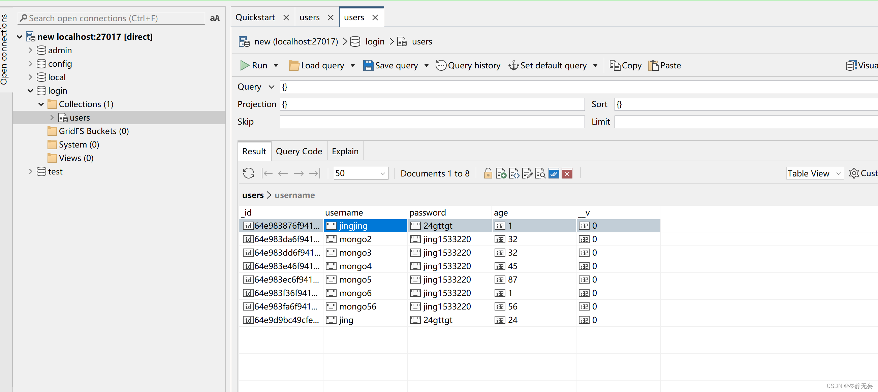Click the unlock padlock icon in the result toolbar

(x=488, y=173)
